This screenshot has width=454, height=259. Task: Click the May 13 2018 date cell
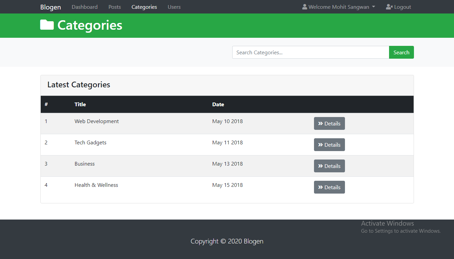pos(228,164)
